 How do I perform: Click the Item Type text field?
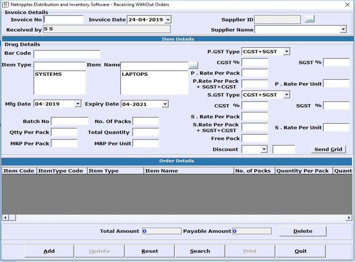[x=60, y=66]
